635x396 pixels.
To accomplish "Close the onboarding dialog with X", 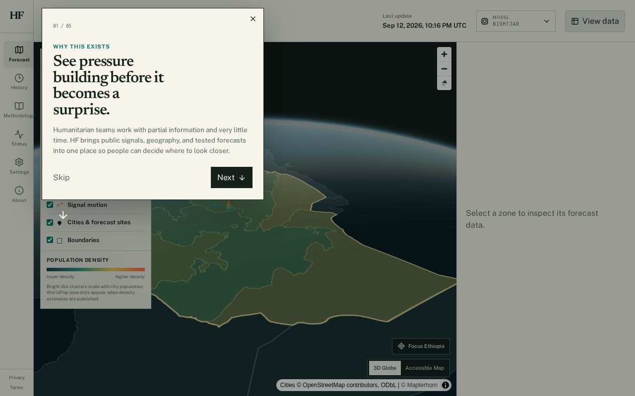I will [253, 19].
